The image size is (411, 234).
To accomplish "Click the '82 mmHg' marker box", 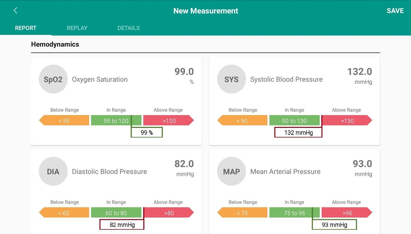I will 122,225.
